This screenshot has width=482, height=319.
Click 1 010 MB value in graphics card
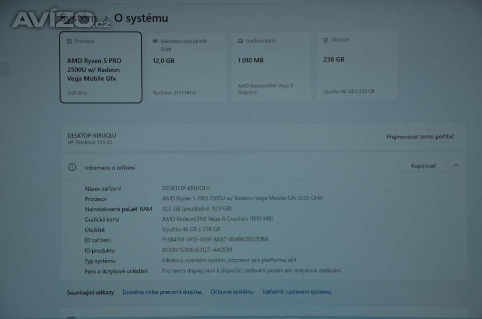(250, 61)
